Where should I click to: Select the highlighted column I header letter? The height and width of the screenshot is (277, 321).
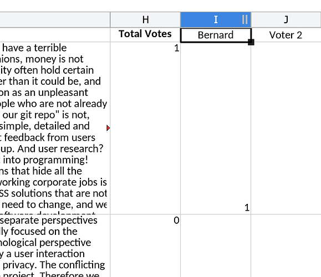[216, 19]
